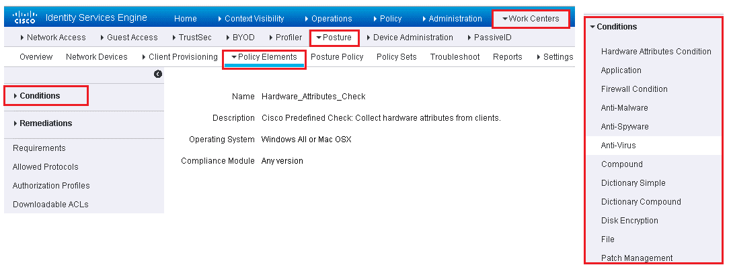Open the Troubleshoot tab
This screenshot has height=269, width=731.
455,57
